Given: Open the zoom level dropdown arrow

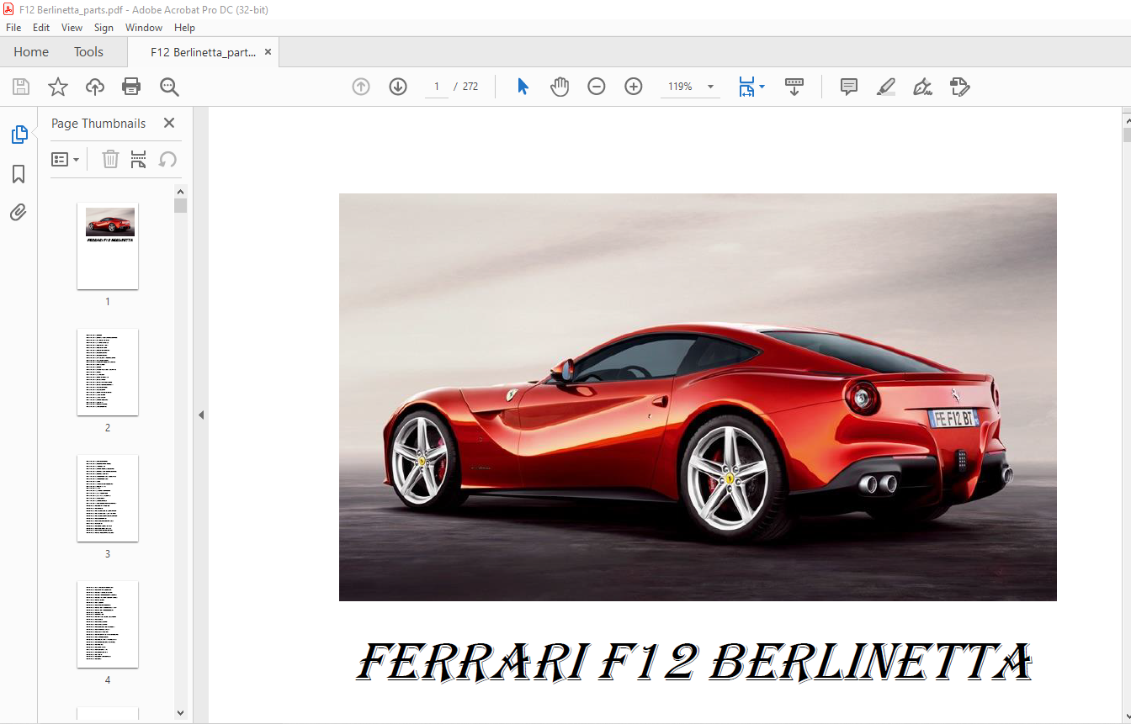Looking at the screenshot, I should pos(710,87).
